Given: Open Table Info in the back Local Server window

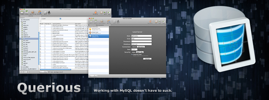Looking at the screenshot, I should coord(40,13).
